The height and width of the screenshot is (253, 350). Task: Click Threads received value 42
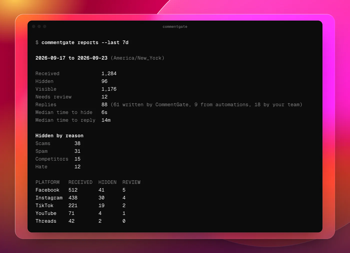pos(71,221)
